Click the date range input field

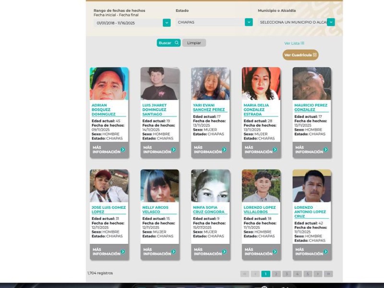click(x=128, y=23)
